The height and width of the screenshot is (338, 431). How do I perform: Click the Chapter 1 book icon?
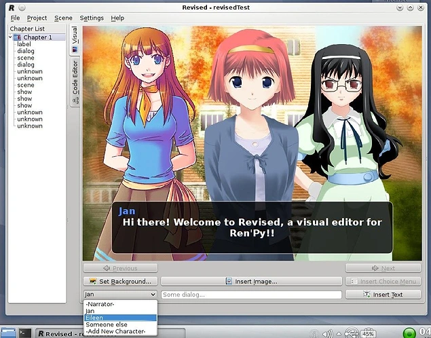tap(18, 37)
